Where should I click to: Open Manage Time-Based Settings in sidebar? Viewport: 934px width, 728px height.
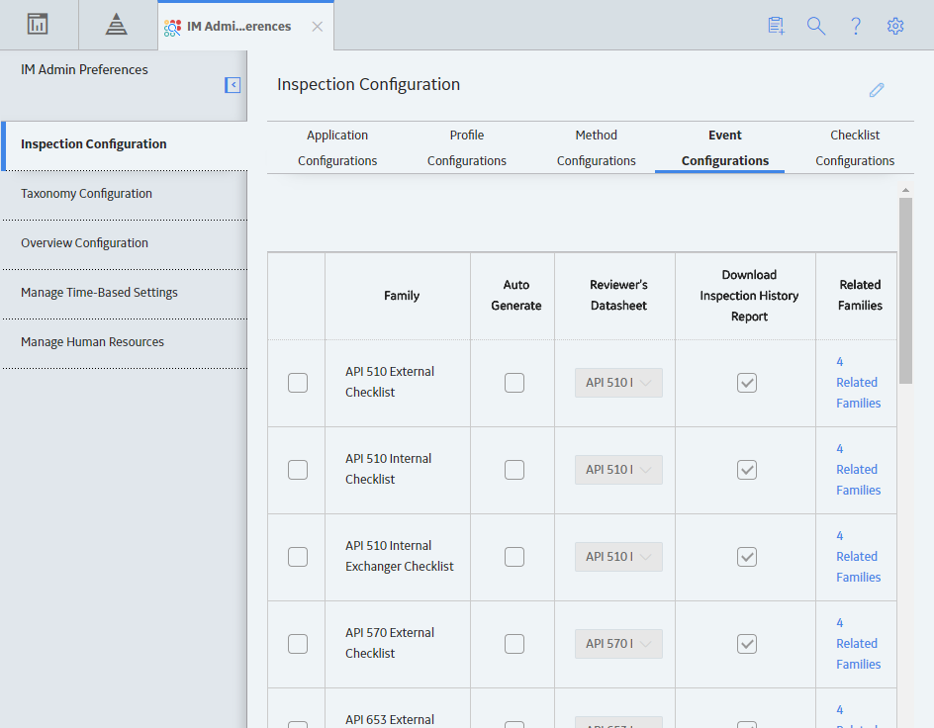click(124, 292)
